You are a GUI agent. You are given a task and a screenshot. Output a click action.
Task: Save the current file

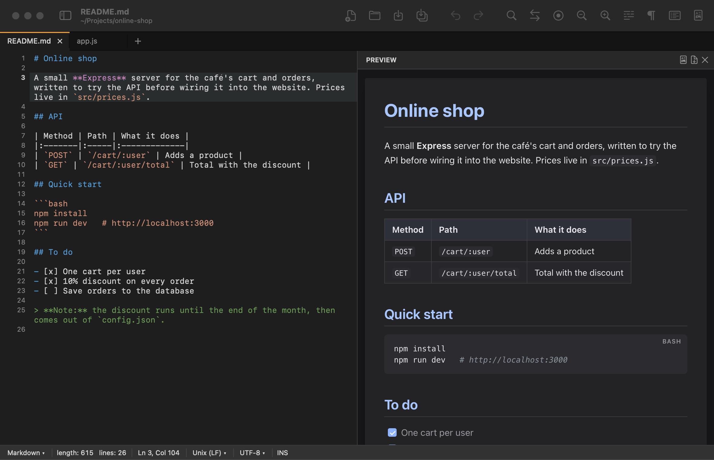point(398,15)
